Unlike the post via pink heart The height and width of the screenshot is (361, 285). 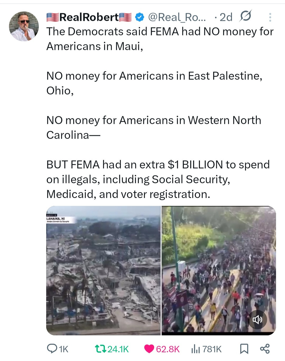coord(149,349)
